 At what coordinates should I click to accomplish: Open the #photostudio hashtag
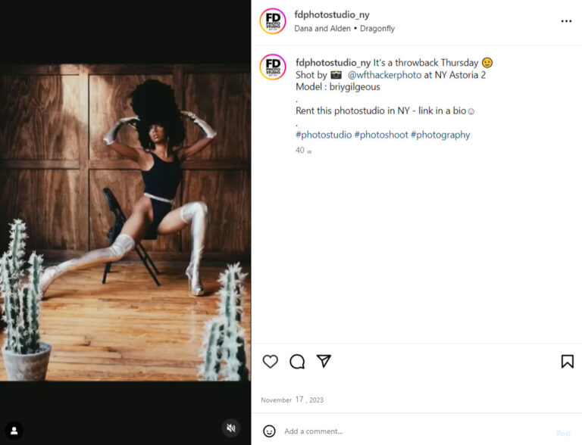(324, 135)
